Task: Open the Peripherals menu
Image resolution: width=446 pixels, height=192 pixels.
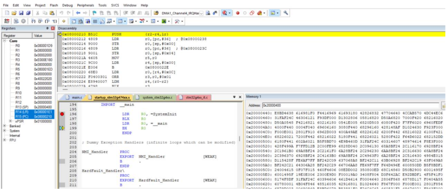Action: [x=86, y=5]
